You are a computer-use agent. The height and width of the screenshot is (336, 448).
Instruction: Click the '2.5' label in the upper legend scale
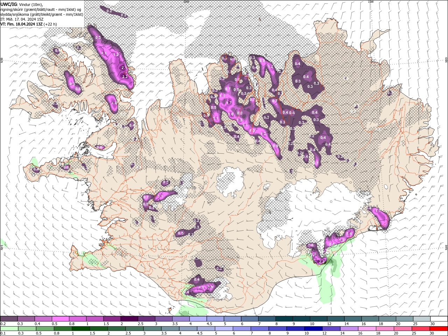tap(140, 324)
